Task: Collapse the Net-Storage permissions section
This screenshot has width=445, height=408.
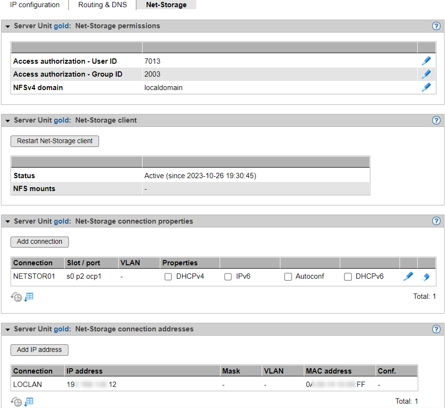Action: [x=8, y=26]
